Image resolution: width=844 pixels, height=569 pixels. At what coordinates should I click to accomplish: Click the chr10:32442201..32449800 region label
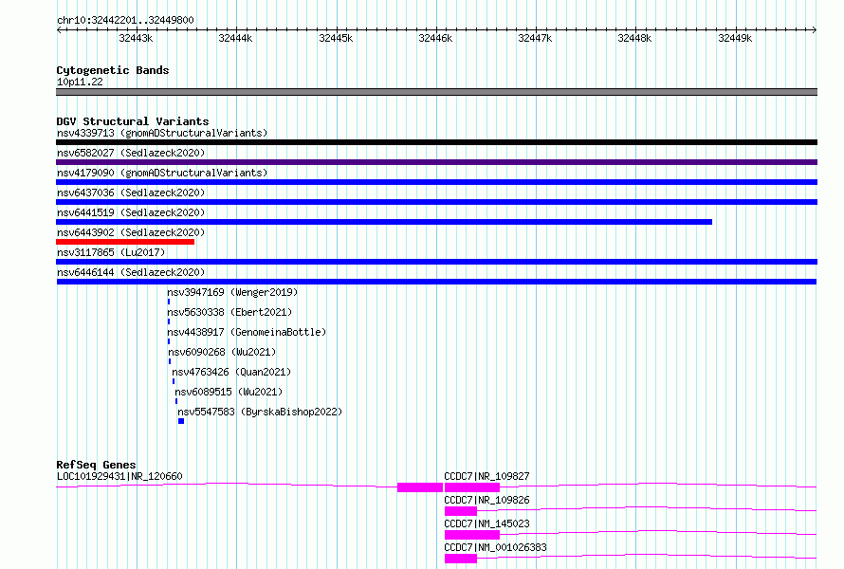125,20
